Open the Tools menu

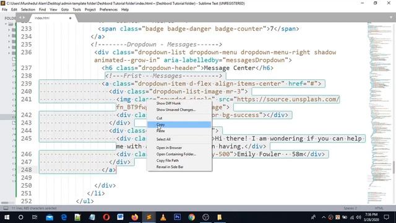coord(77,10)
